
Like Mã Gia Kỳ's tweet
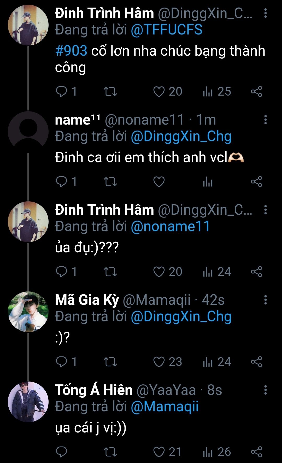pyautogui.click(x=159, y=362)
